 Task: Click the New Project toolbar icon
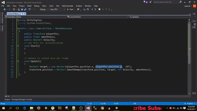[x=14, y=10]
